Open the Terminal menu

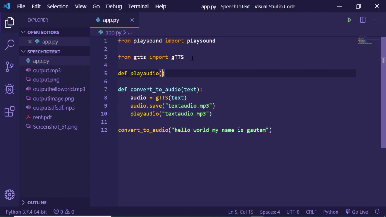[138, 6]
